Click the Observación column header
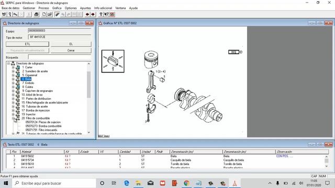Viewport: 335px width, 188px height. point(301,152)
